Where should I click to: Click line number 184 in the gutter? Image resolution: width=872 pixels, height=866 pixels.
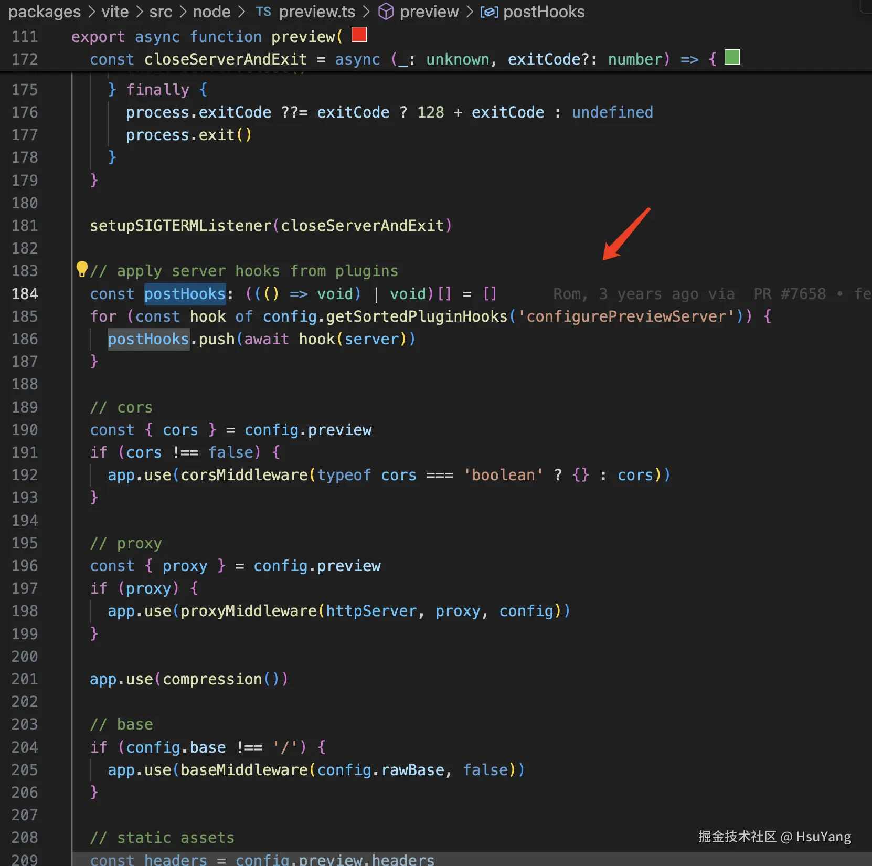point(25,294)
